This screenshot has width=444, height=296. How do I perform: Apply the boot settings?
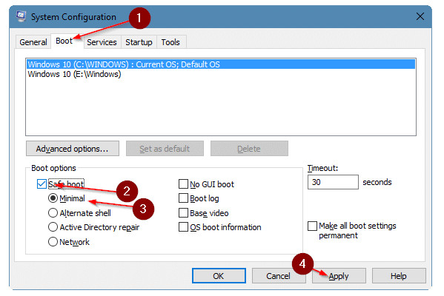[339, 275]
